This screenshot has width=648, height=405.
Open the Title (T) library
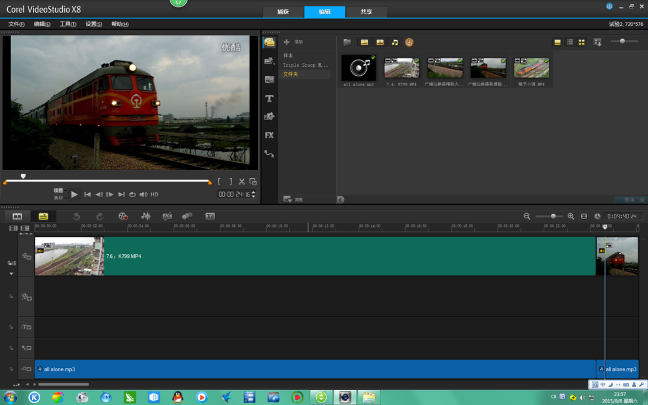click(270, 98)
